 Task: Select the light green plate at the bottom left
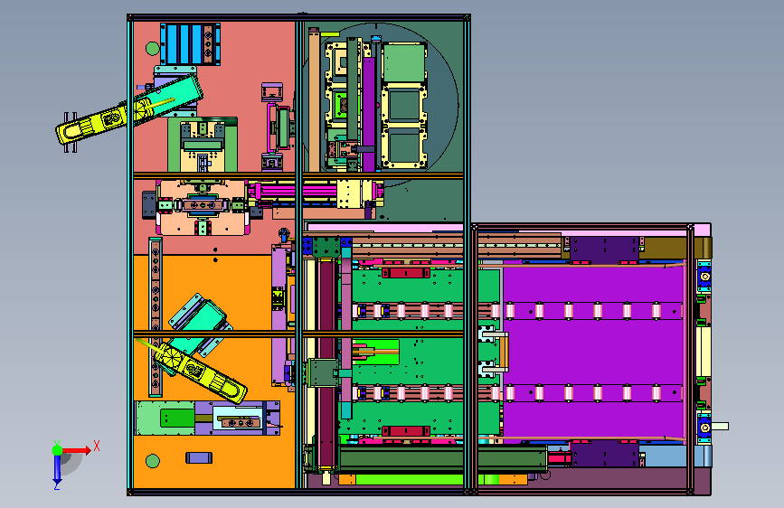coord(165,418)
